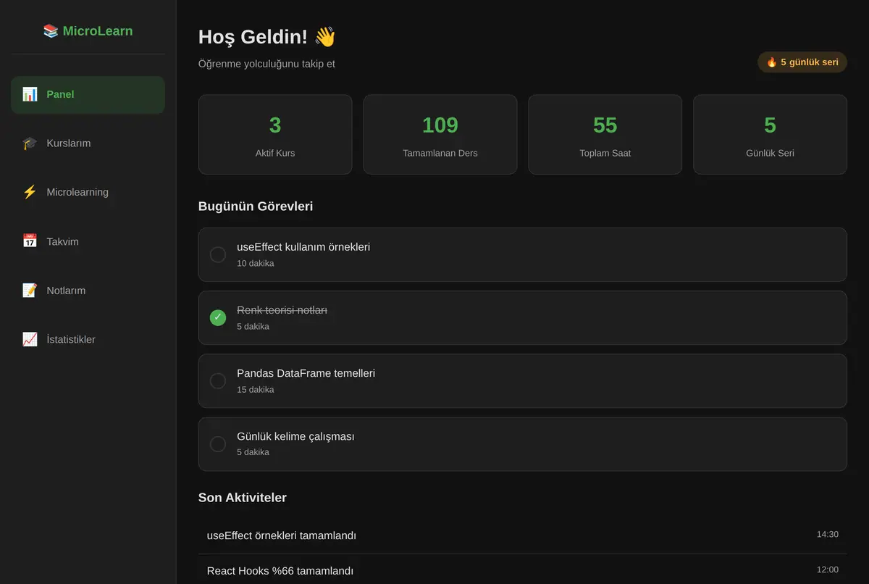Open the Tamamlanan Ders stat card

pyautogui.click(x=440, y=135)
